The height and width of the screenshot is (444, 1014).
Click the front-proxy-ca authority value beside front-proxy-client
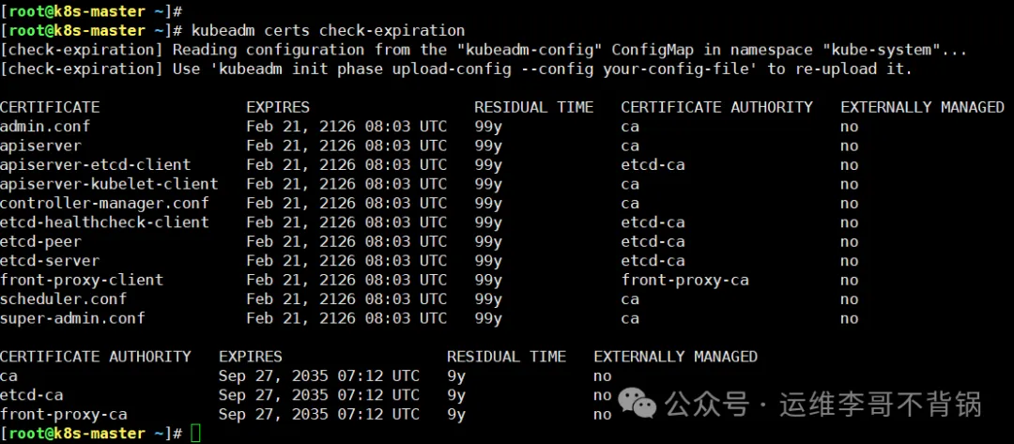pos(684,280)
